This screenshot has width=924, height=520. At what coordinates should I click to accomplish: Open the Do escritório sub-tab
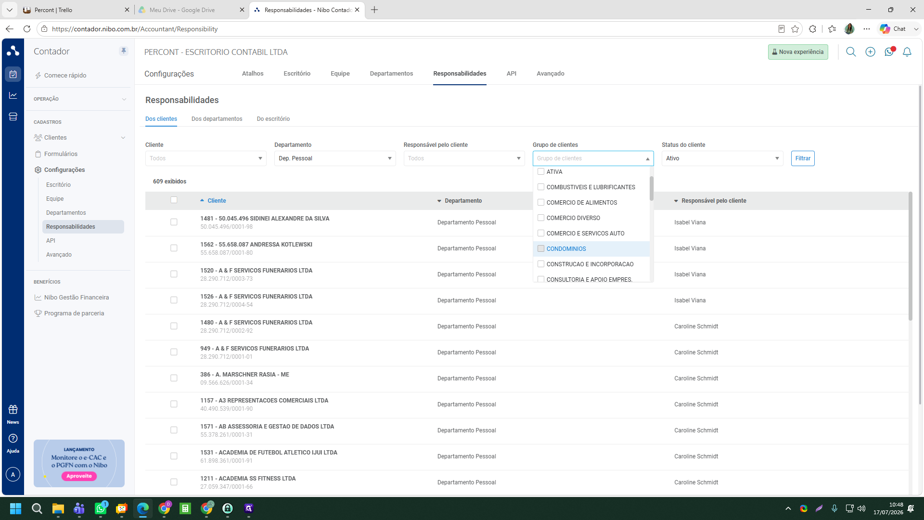pos(273,119)
